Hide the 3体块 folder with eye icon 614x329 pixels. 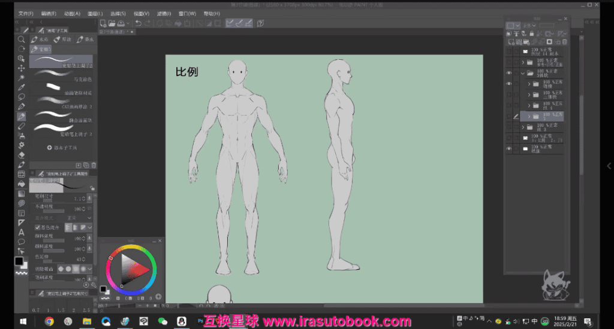pyautogui.click(x=509, y=73)
